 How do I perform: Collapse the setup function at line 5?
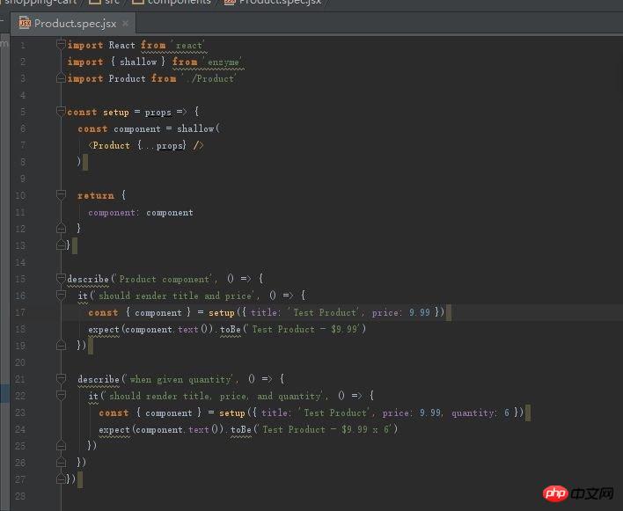point(61,111)
